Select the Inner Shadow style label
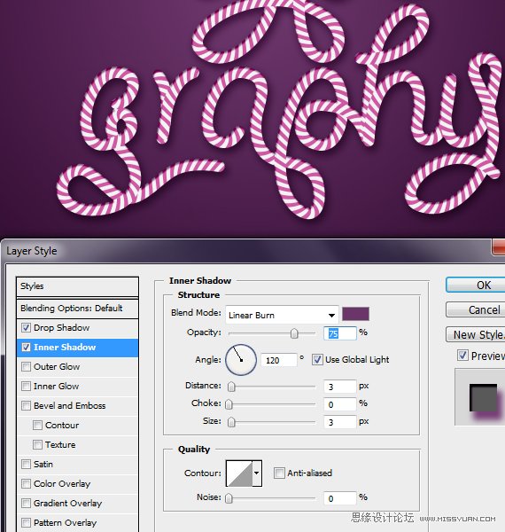The image size is (505, 532). 65,347
